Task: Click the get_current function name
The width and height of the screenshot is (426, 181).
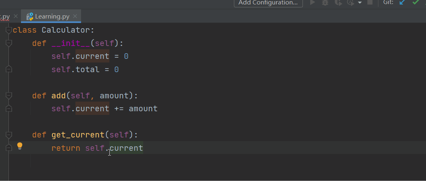Action: 78,135
